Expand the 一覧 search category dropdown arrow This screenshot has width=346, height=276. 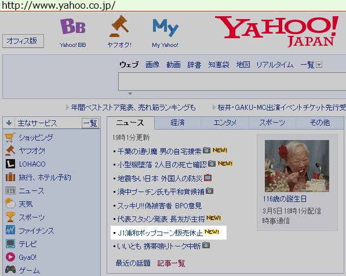[x=319, y=65]
